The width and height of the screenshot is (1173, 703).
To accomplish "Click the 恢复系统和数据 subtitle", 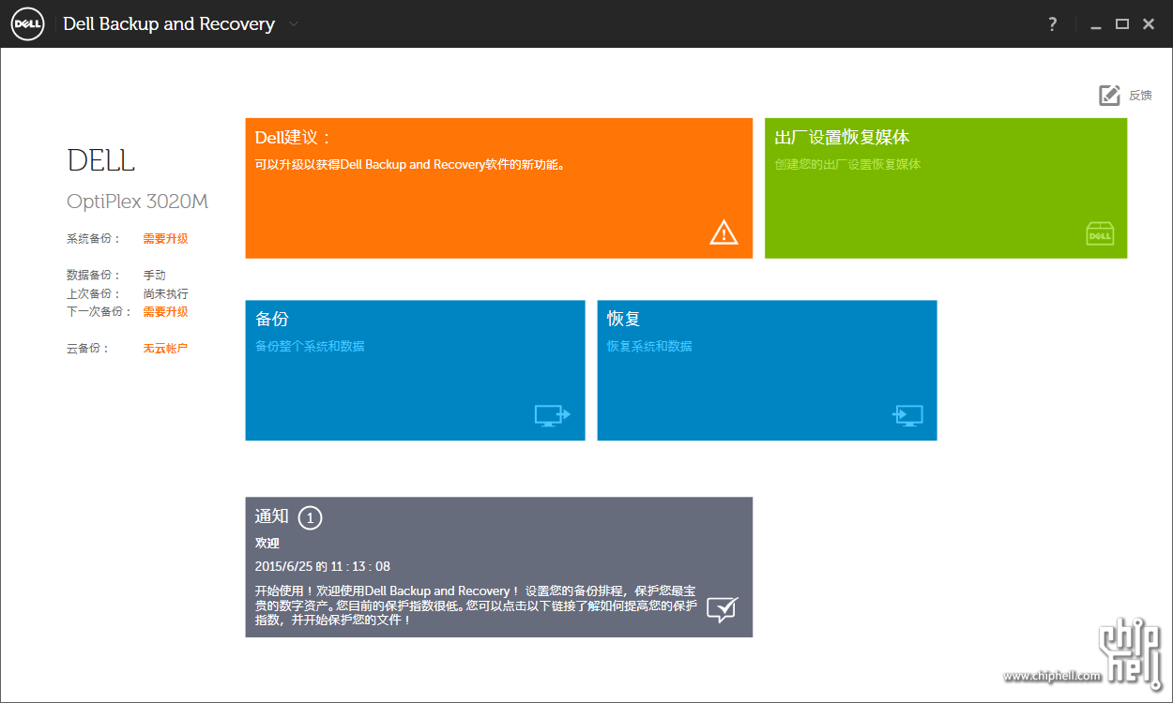I will (x=649, y=347).
